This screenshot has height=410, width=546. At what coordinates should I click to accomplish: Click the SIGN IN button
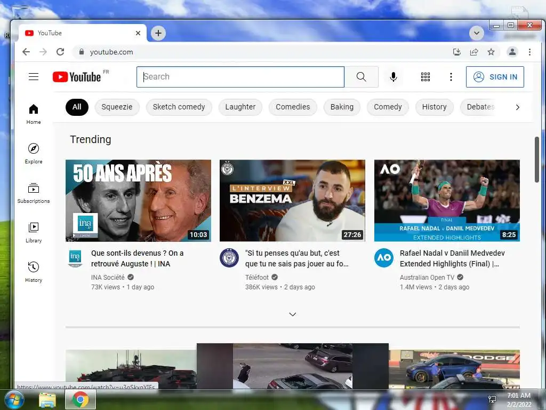(x=495, y=77)
